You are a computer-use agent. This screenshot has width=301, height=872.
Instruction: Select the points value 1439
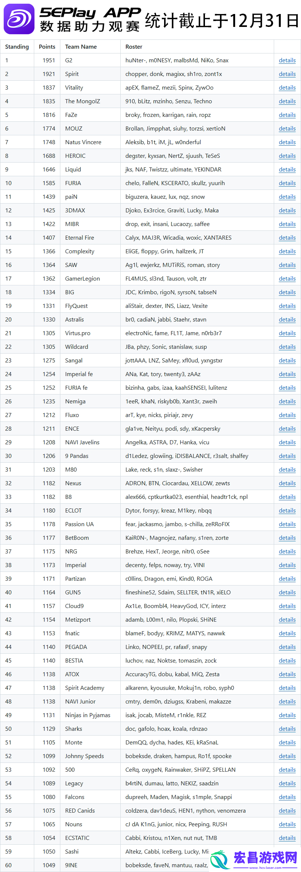[49, 197]
